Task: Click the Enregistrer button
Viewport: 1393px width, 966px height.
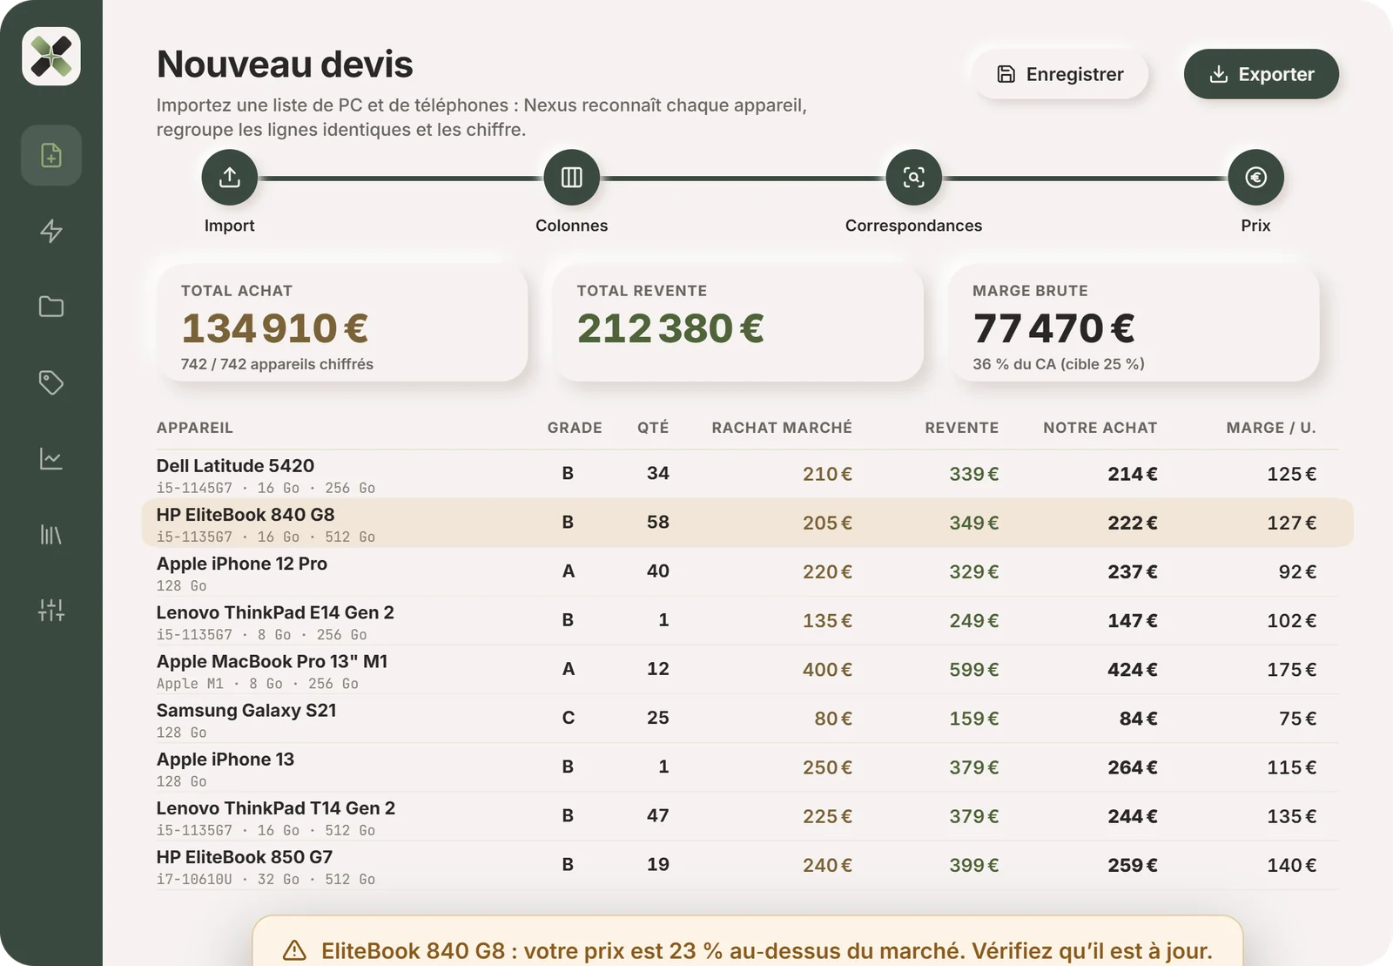Action: point(1060,74)
